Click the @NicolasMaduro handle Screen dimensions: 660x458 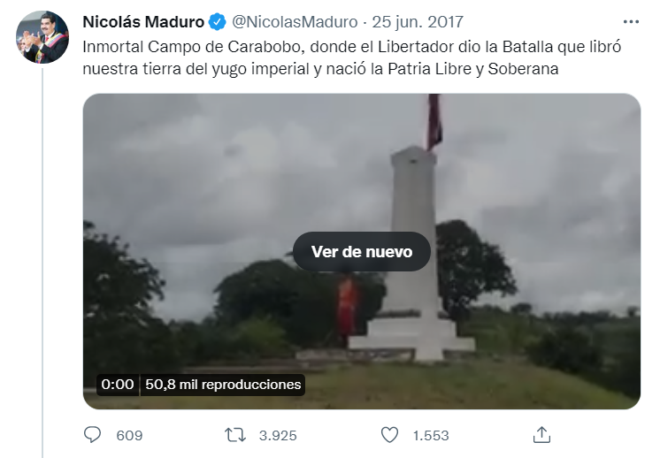[295, 22]
